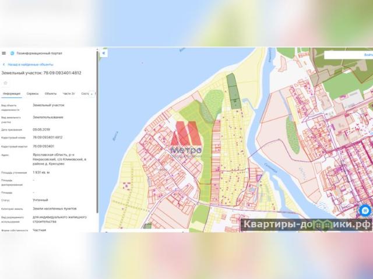Click the parcel title 'Земельный участок: 76:09:093401:4812'
This screenshot has height=279, width=373.
click(41, 73)
